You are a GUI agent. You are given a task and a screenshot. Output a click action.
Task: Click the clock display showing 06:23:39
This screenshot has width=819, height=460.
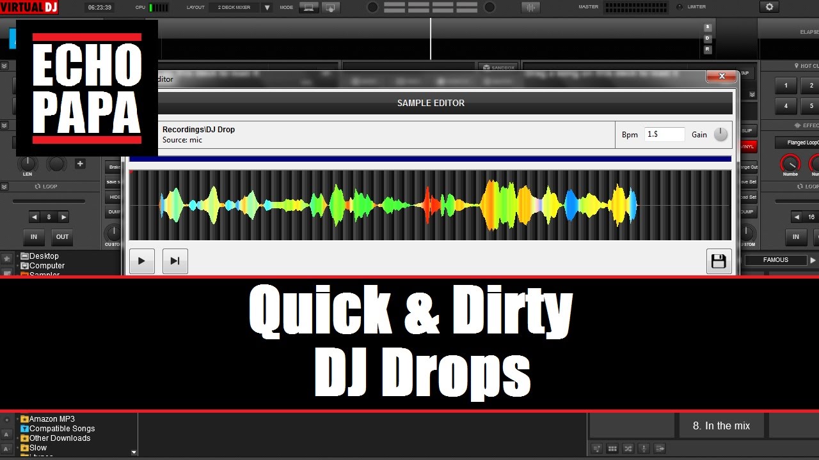[x=100, y=8]
